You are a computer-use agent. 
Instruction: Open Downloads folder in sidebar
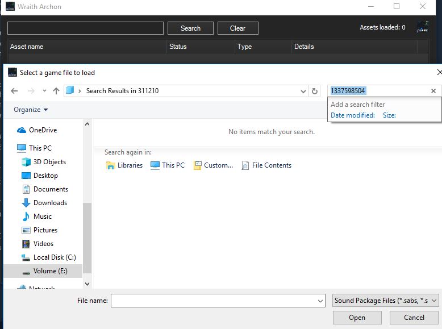(44, 203)
